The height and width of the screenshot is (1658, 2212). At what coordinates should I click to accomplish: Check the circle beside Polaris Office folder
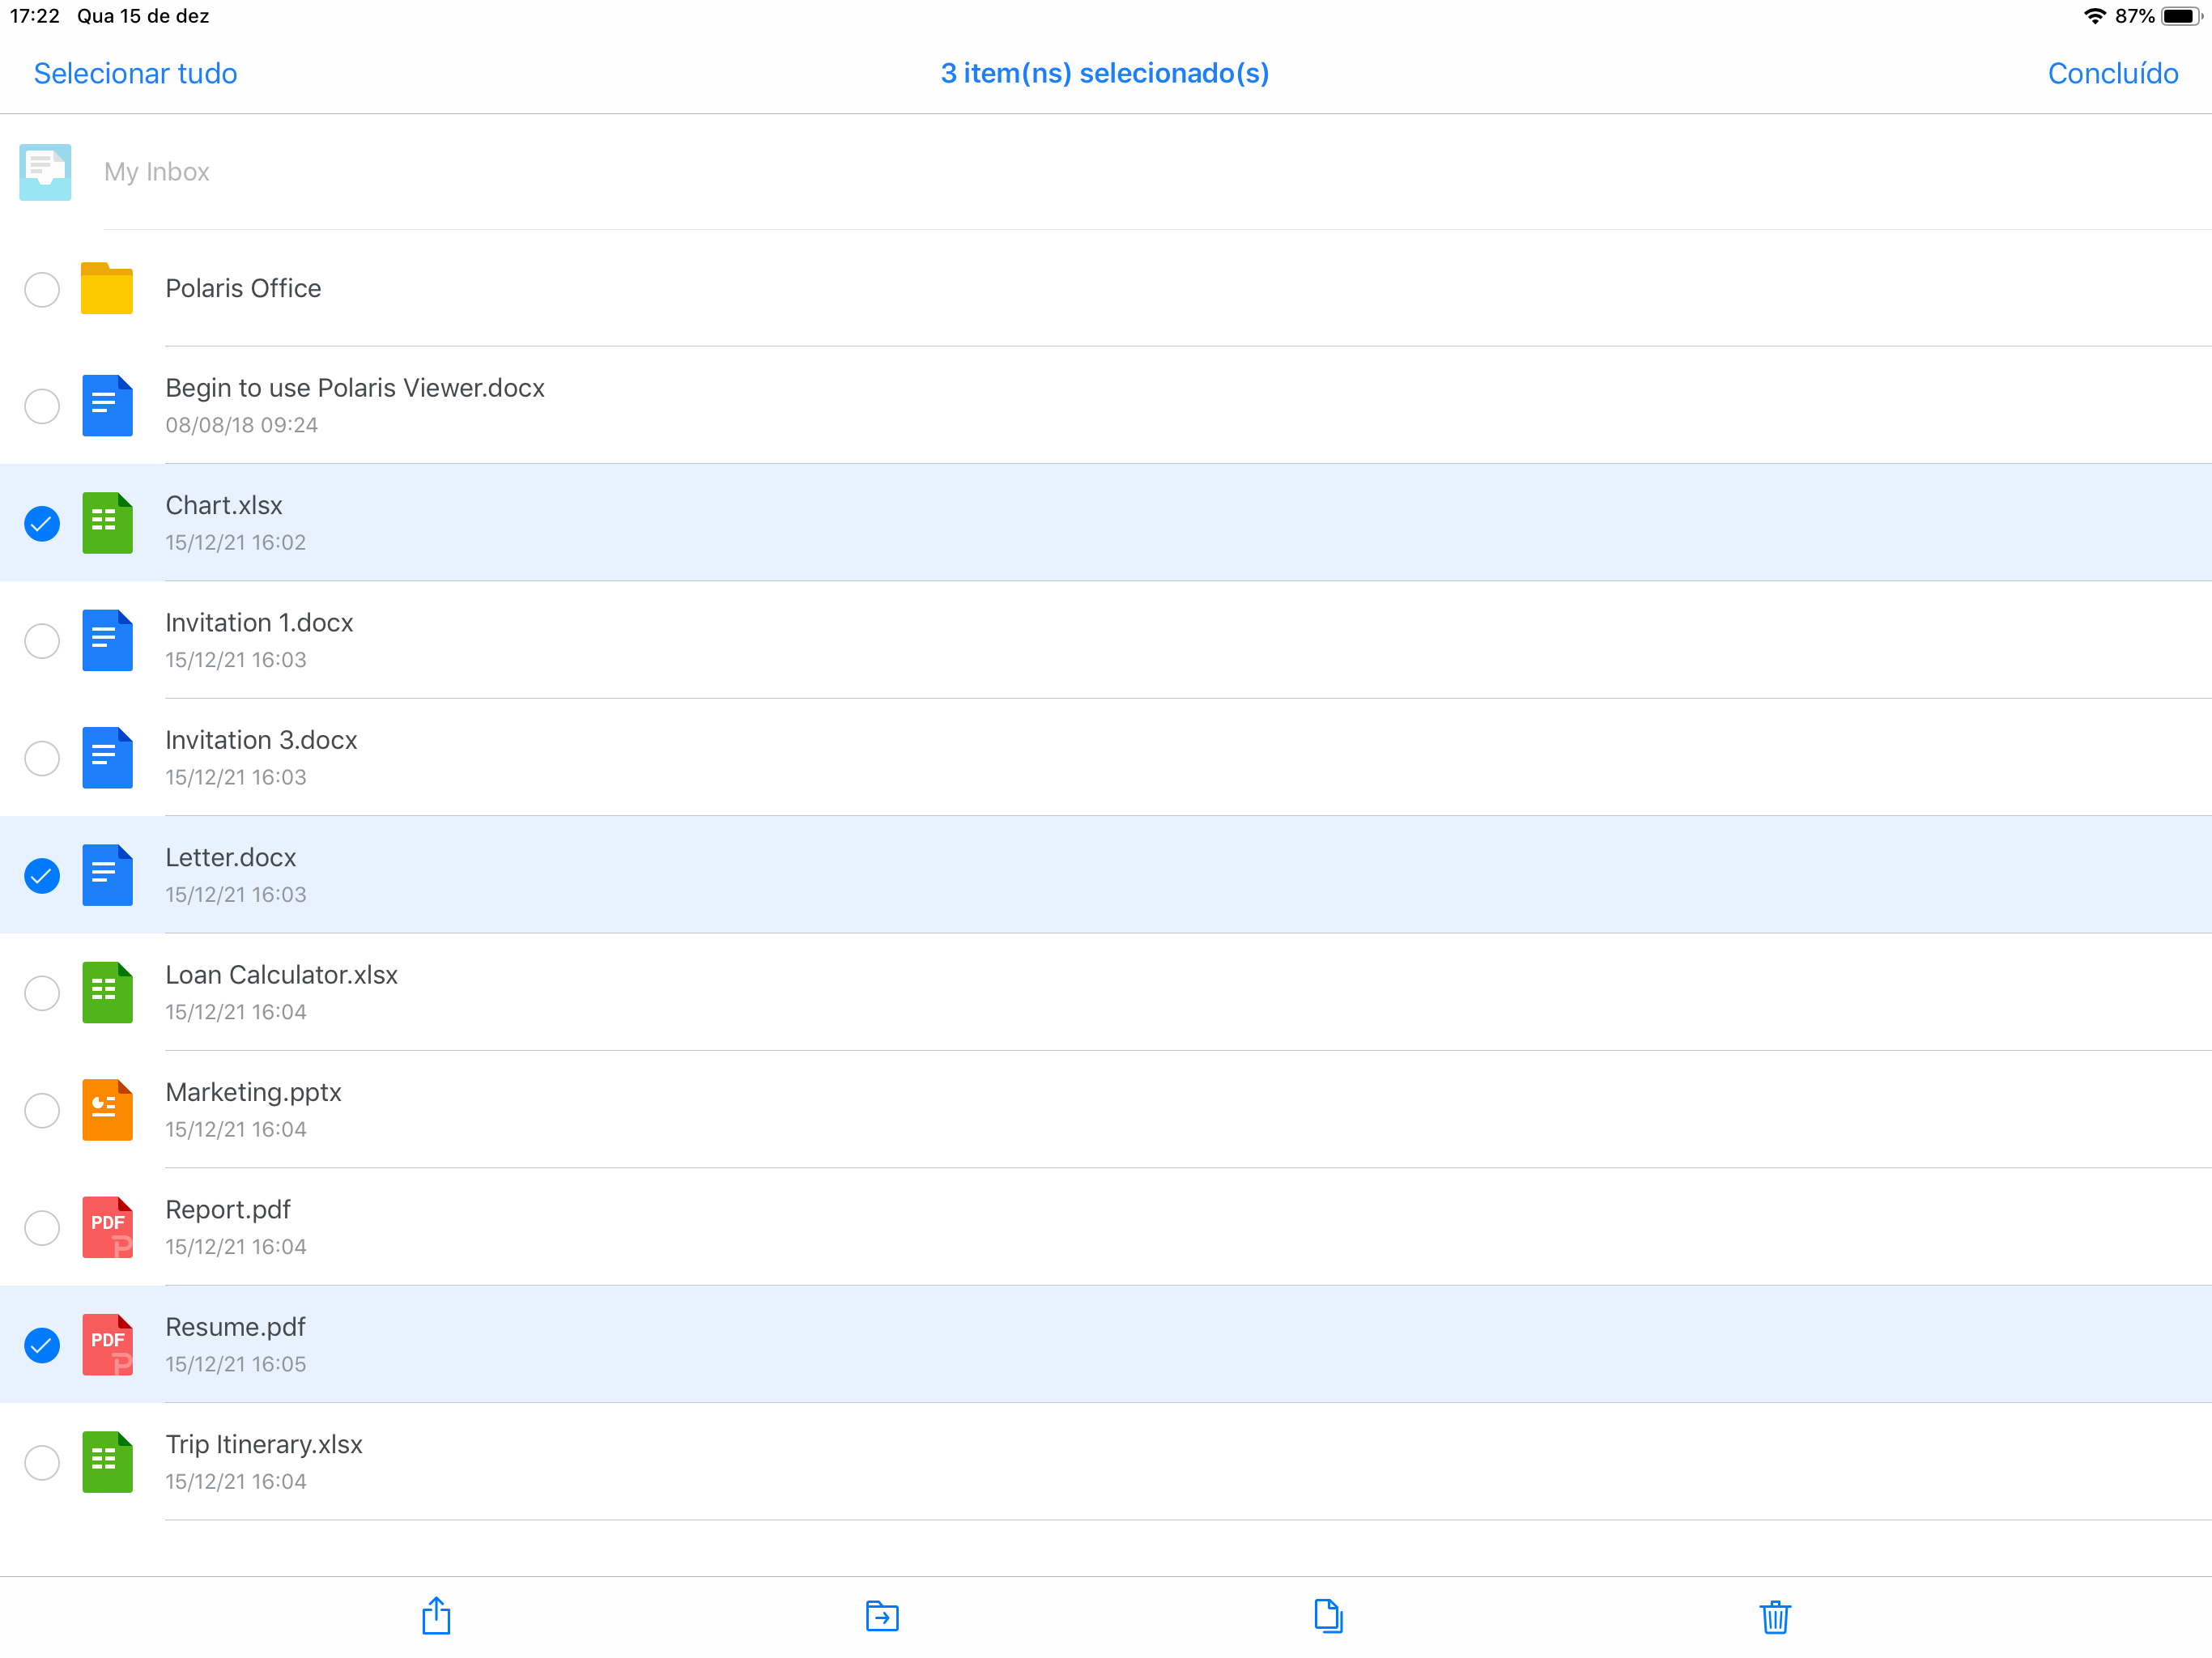point(42,290)
